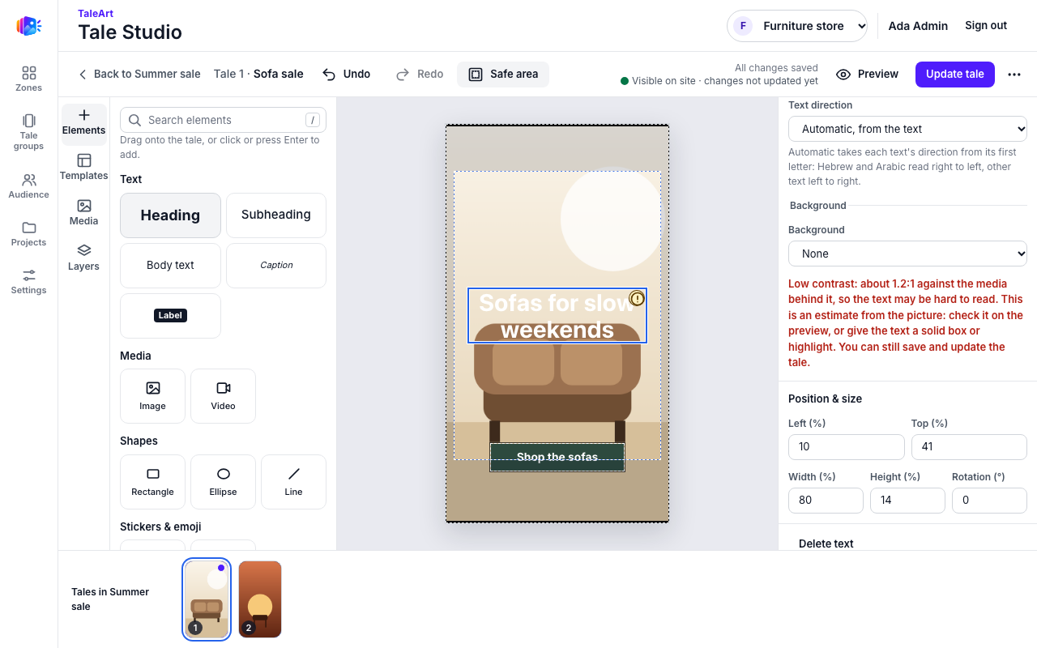Open the Background dropdown set to None
This screenshot has height=648, width=1037.
pos(907,254)
